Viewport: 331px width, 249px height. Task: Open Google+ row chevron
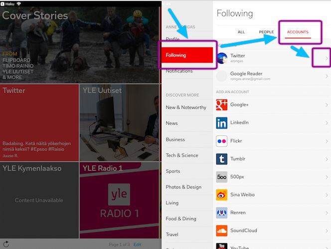click(x=327, y=105)
